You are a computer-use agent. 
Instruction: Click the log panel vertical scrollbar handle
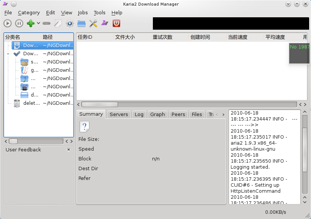305,150
